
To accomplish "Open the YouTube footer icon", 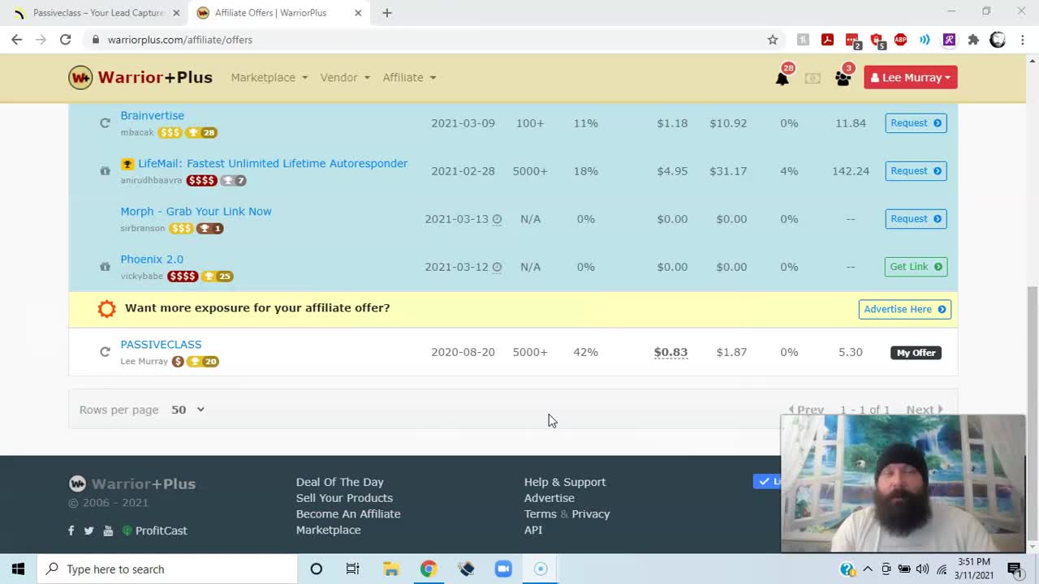I will coord(109,530).
